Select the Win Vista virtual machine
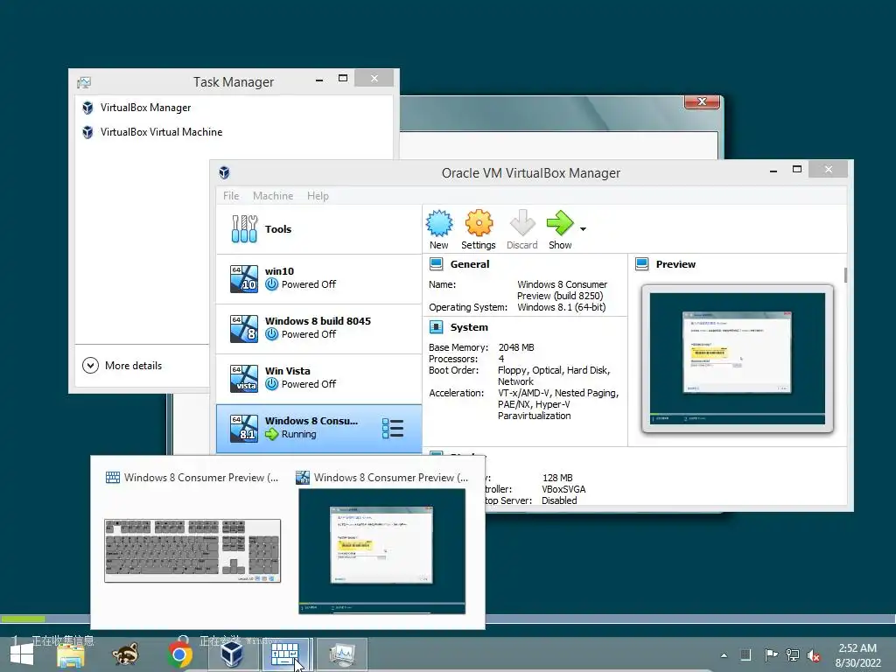Image resolution: width=896 pixels, height=672 pixels. pyautogui.click(x=318, y=378)
